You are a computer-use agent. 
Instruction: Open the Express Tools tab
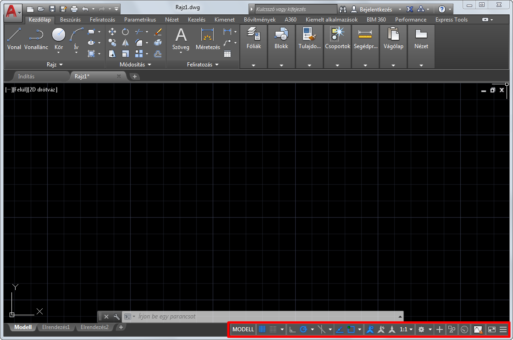pyautogui.click(x=452, y=20)
